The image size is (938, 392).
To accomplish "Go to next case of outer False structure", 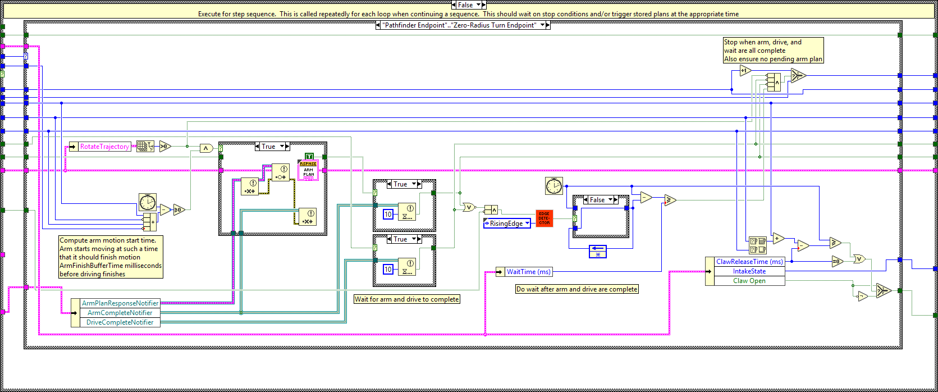I will (484, 5).
